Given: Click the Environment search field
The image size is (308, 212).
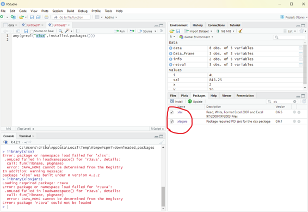Looking at the screenshot, I should click(x=289, y=37).
